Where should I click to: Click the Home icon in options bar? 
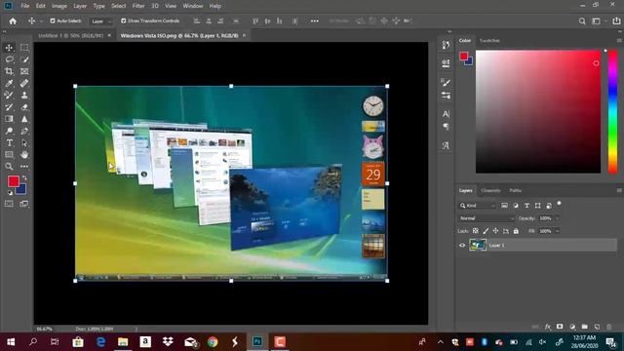pyautogui.click(x=13, y=21)
